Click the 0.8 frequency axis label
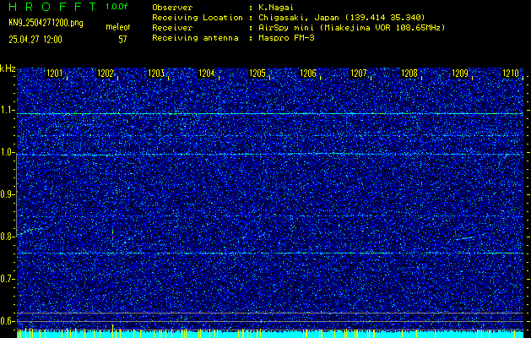The width and height of the screenshot is (531, 338). pyautogui.click(x=7, y=237)
